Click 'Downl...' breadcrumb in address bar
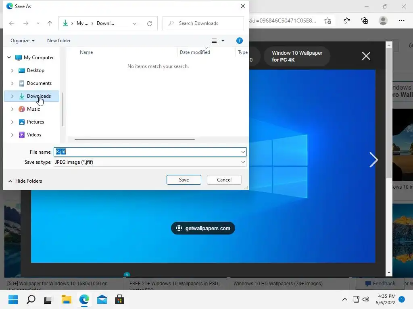413x309 pixels. tap(105, 23)
